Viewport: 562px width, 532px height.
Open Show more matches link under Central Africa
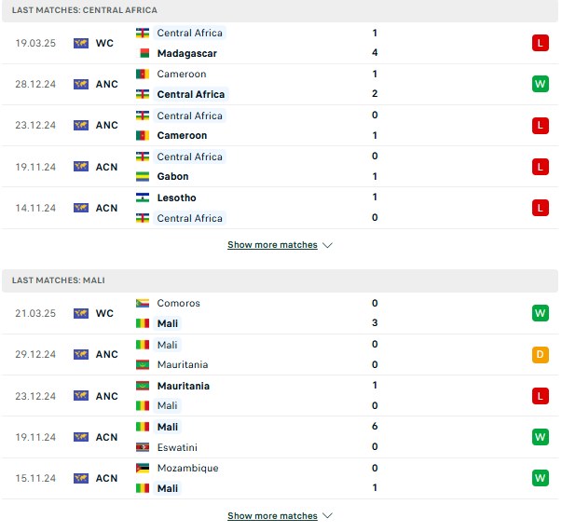point(274,246)
